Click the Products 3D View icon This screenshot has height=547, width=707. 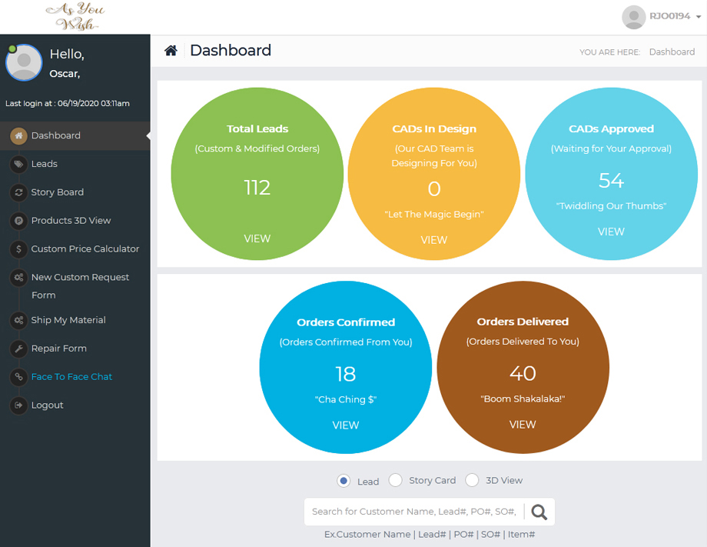pyautogui.click(x=18, y=221)
